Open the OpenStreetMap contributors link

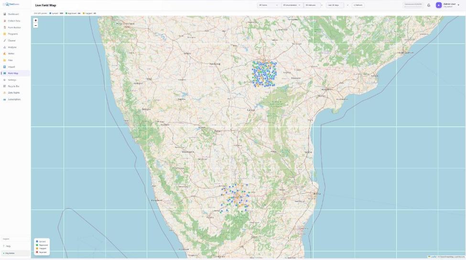452,257
